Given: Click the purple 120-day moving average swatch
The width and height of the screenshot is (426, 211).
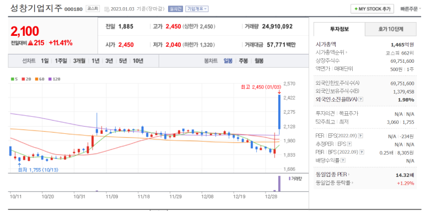Looking at the screenshot, I should (50, 79).
